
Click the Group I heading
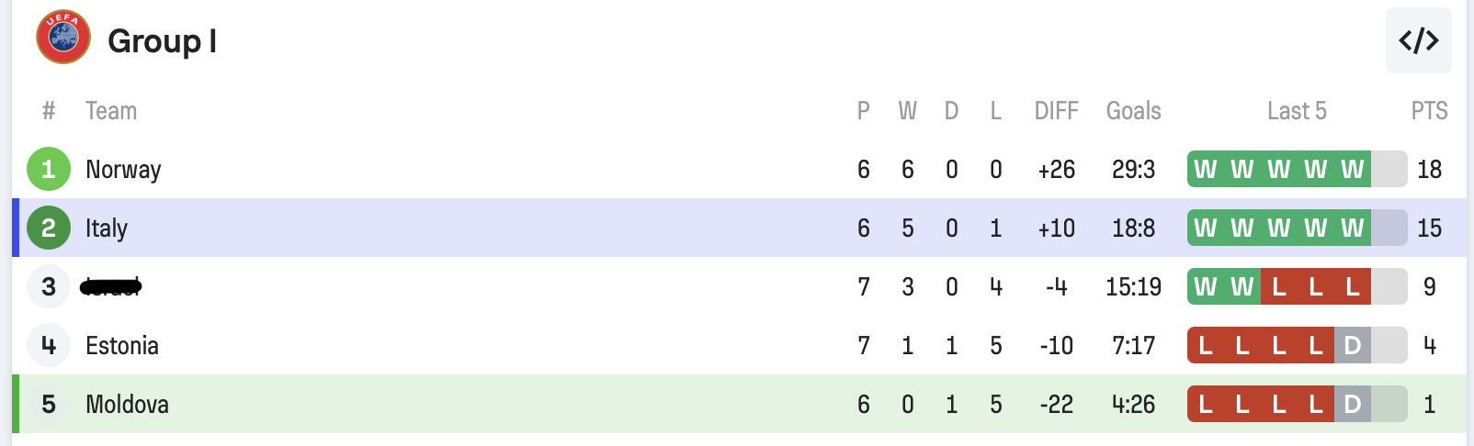162,41
